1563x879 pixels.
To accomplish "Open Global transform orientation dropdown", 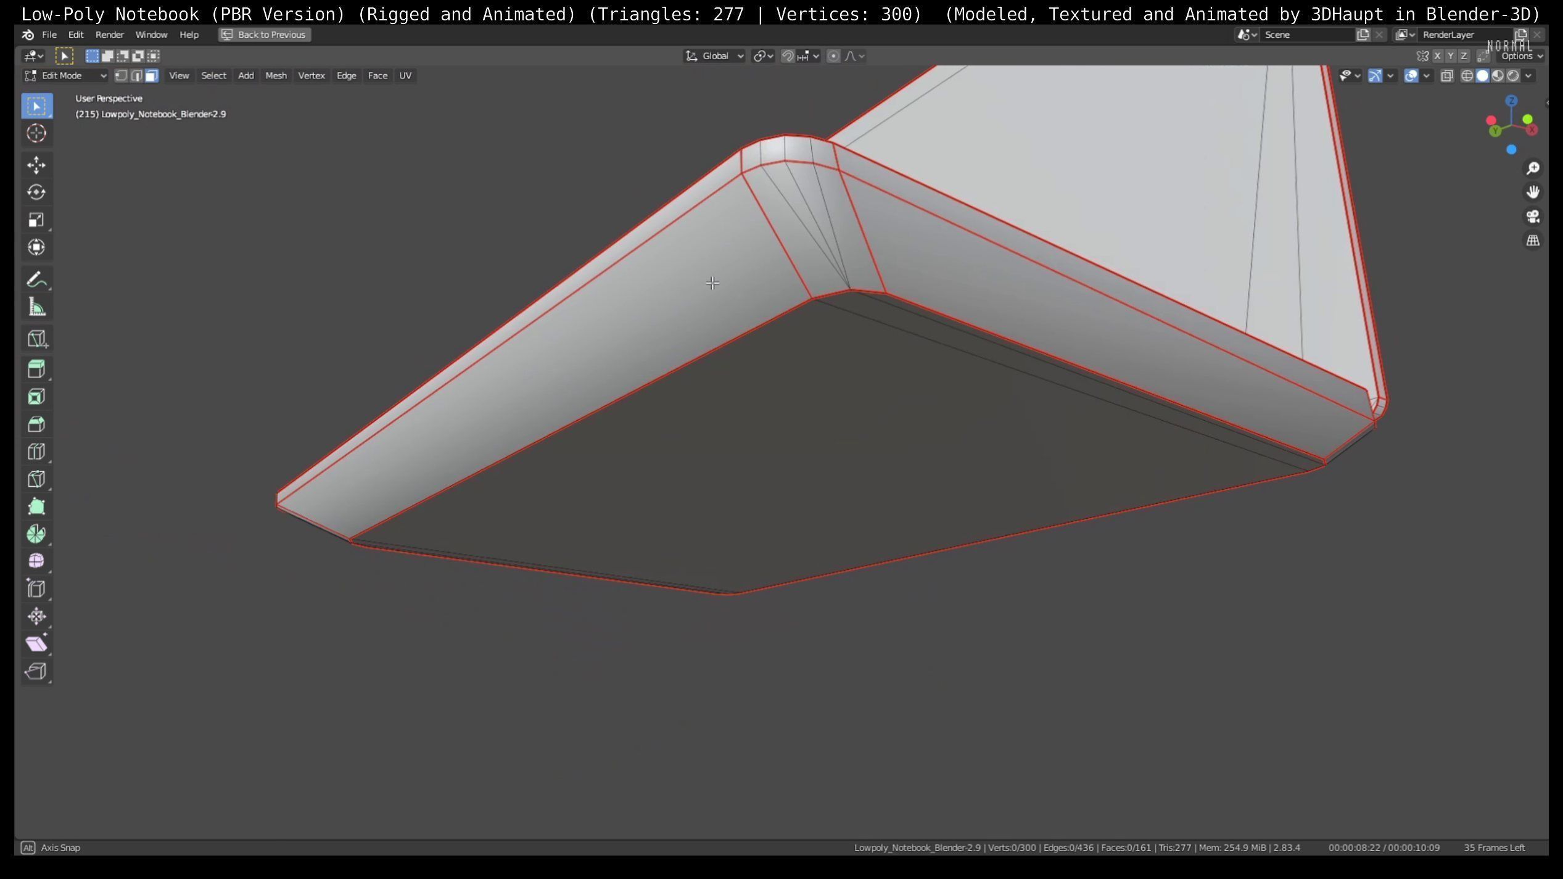I will coord(715,56).
